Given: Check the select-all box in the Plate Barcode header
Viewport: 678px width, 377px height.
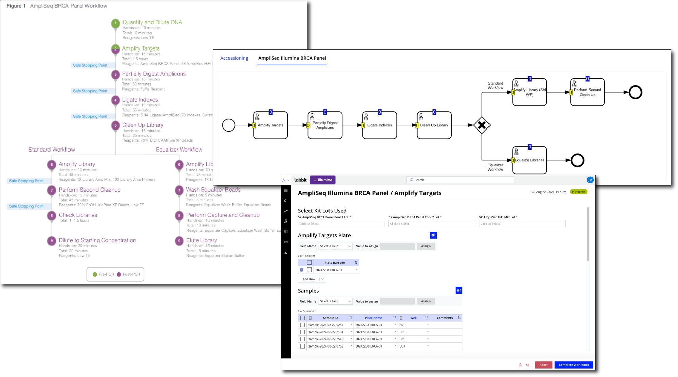Looking at the screenshot, I should [309, 263].
